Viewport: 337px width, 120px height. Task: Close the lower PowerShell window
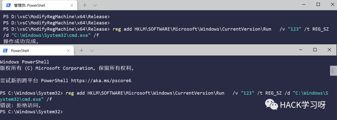point(329,50)
